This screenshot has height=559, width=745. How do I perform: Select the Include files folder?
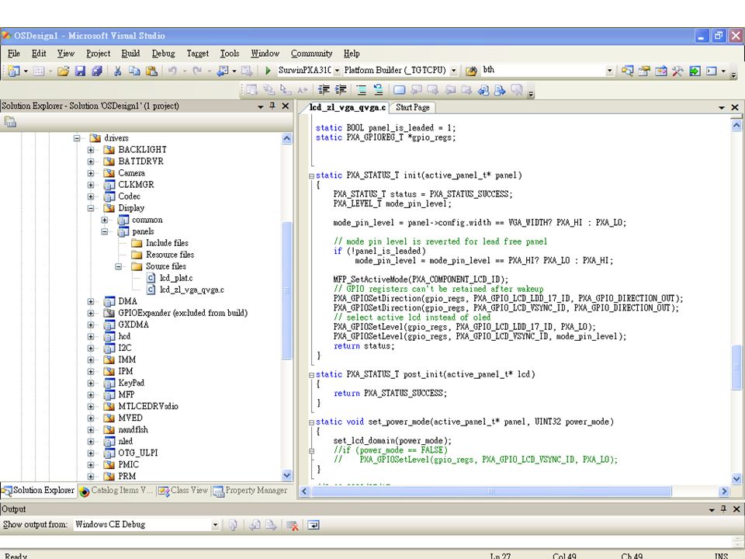pos(167,243)
